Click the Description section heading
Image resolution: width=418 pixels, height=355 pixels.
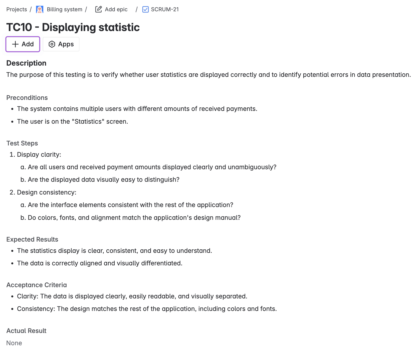click(x=26, y=63)
